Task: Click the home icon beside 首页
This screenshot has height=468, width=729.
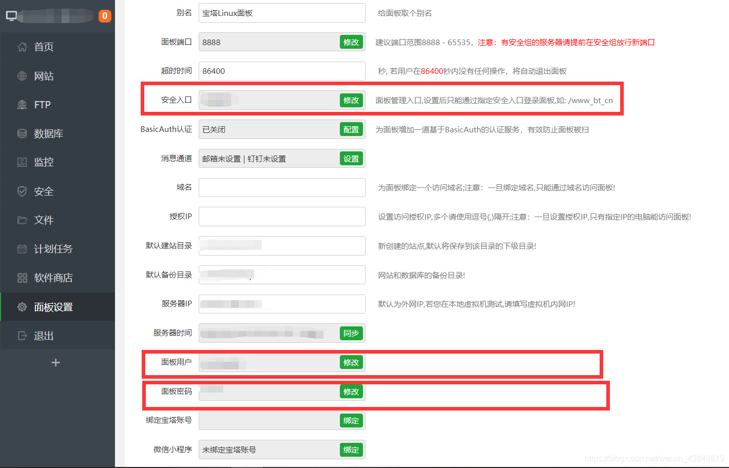Action: click(x=22, y=47)
